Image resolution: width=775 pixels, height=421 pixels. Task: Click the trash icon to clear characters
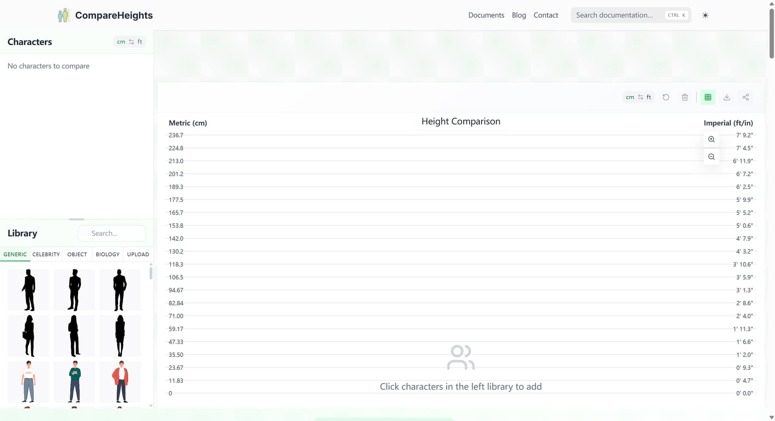[x=685, y=97]
